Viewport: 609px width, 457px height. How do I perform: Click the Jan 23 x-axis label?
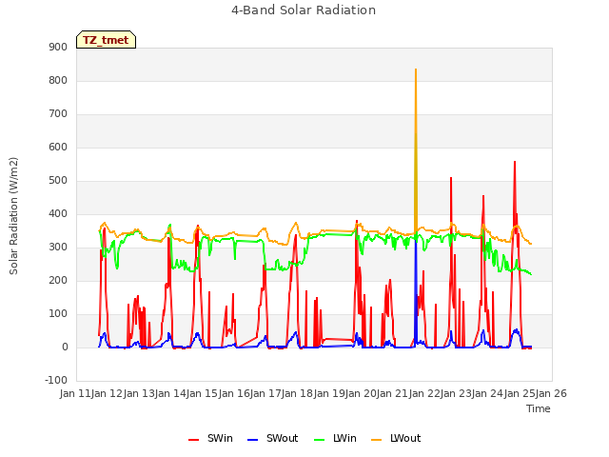point(456,393)
